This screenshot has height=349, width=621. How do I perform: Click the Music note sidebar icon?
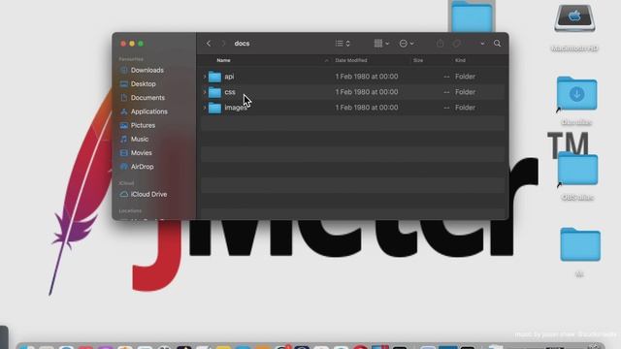point(123,140)
